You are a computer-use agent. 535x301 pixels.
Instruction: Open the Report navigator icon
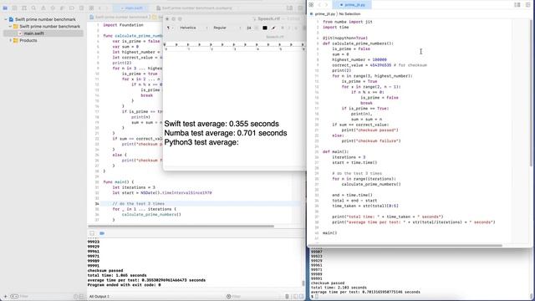click(x=82, y=8)
